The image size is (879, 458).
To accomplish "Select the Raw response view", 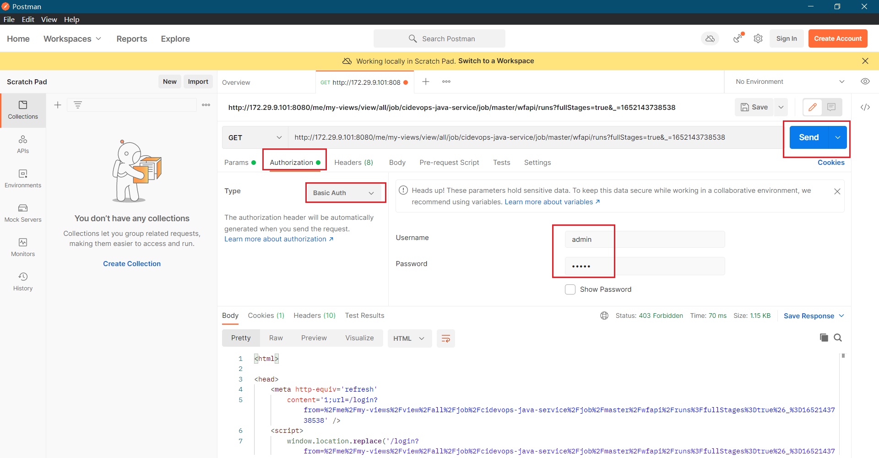I will click(x=276, y=338).
